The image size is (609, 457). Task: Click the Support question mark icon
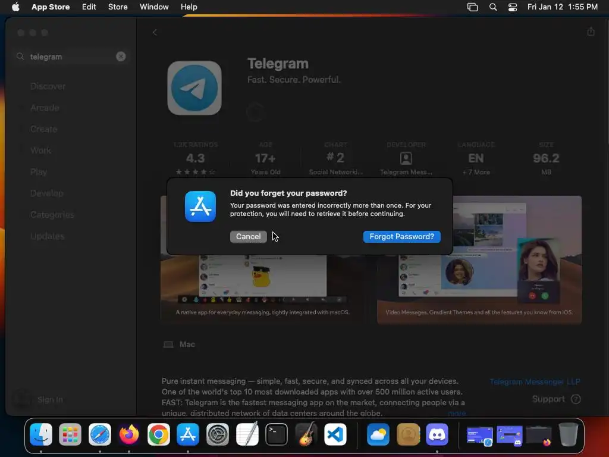[576, 399]
